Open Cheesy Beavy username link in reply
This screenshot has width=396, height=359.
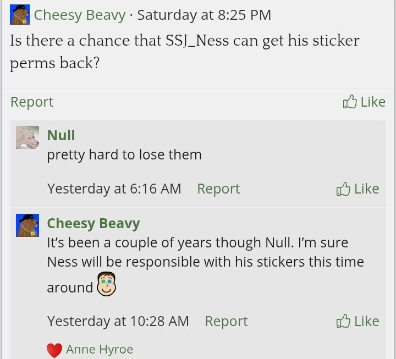click(x=94, y=223)
